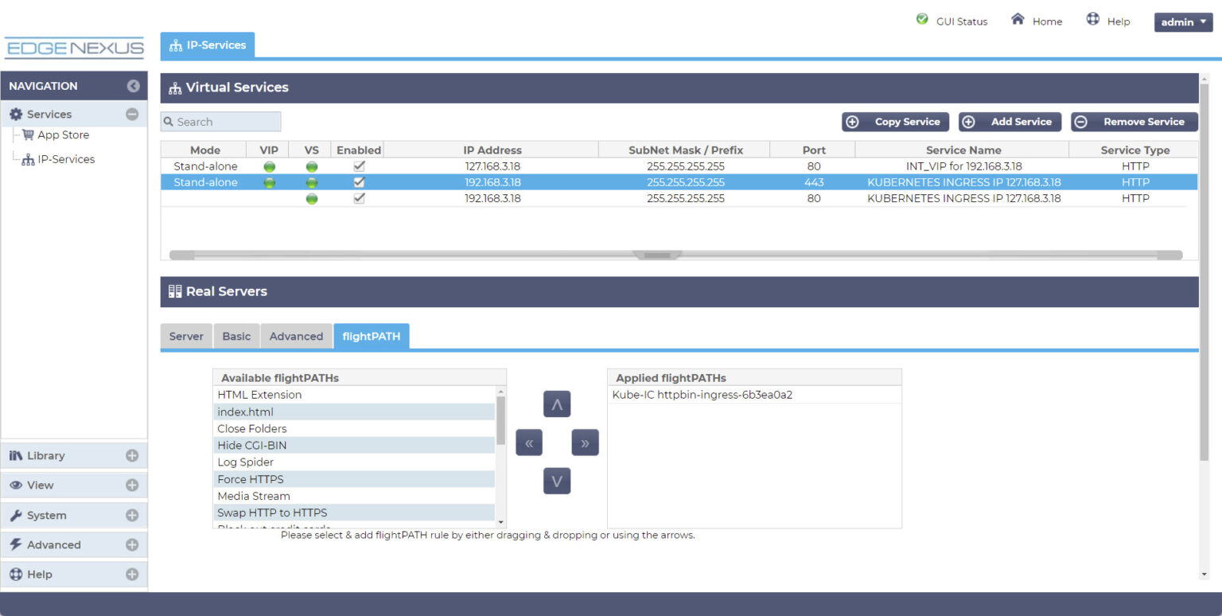The height and width of the screenshot is (616, 1222).
Task: Click the Help globe icon in top bar
Action: (1093, 21)
